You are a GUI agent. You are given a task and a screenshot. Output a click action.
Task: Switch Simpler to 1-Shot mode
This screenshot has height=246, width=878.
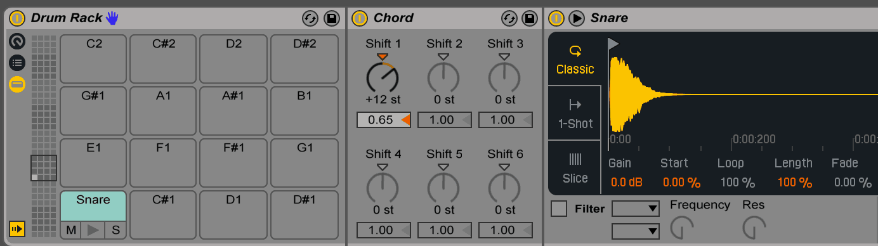(575, 113)
